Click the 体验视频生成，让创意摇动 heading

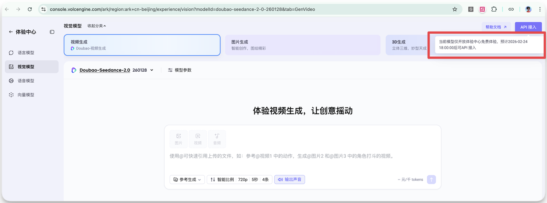pos(303,111)
